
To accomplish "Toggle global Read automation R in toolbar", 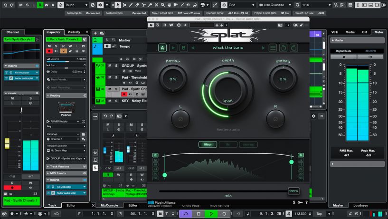I will coord(40,5).
